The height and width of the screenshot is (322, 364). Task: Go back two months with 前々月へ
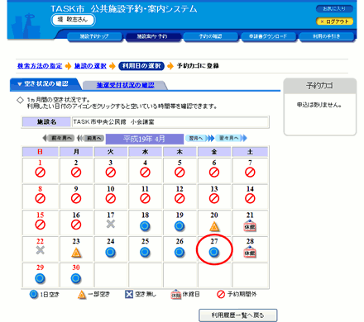(59, 138)
